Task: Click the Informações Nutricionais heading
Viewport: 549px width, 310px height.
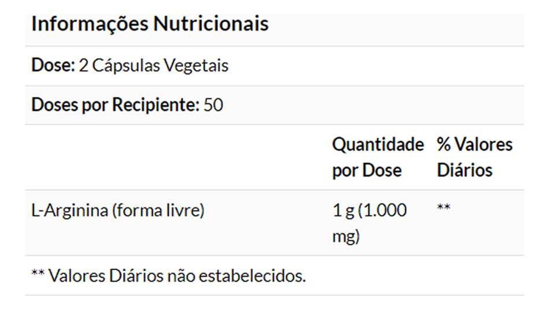Action: click(149, 24)
